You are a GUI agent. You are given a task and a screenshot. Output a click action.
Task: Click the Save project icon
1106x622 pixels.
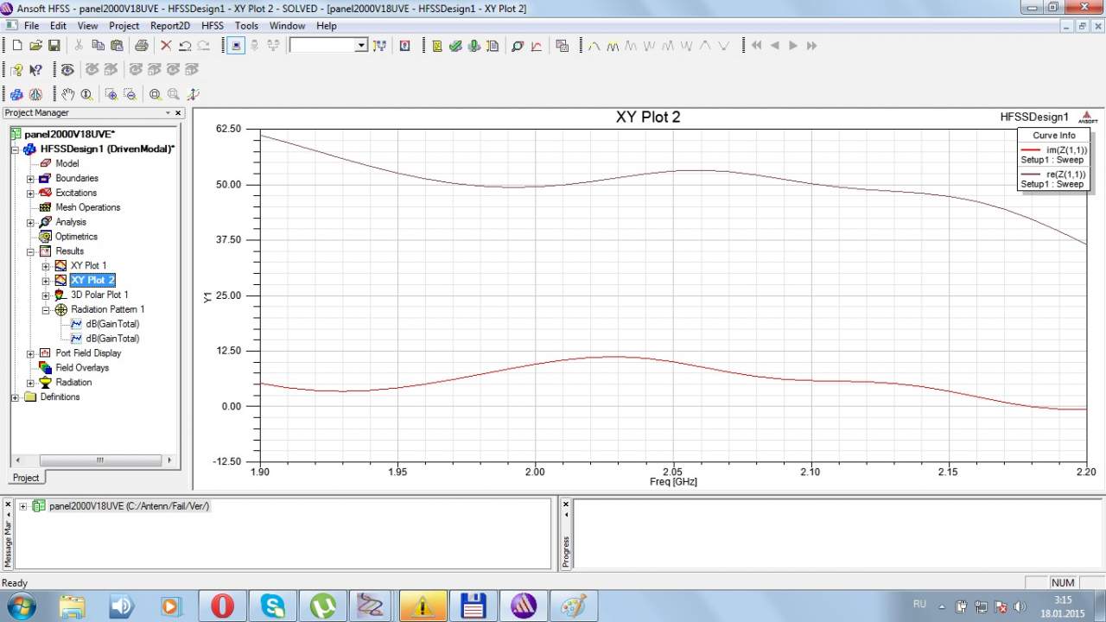(54, 46)
